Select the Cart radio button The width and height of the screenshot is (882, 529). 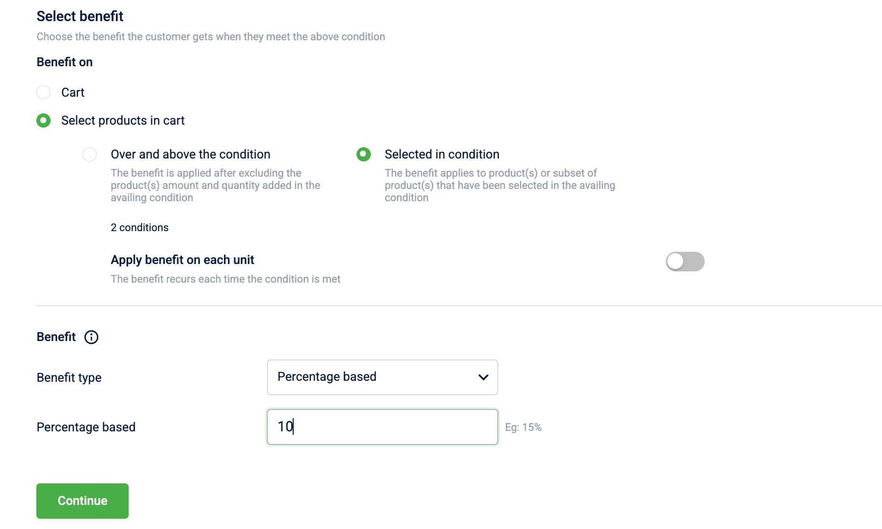[44, 92]
